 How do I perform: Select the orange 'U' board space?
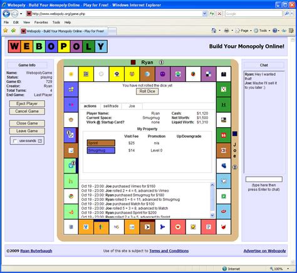(x=86, y=227)
